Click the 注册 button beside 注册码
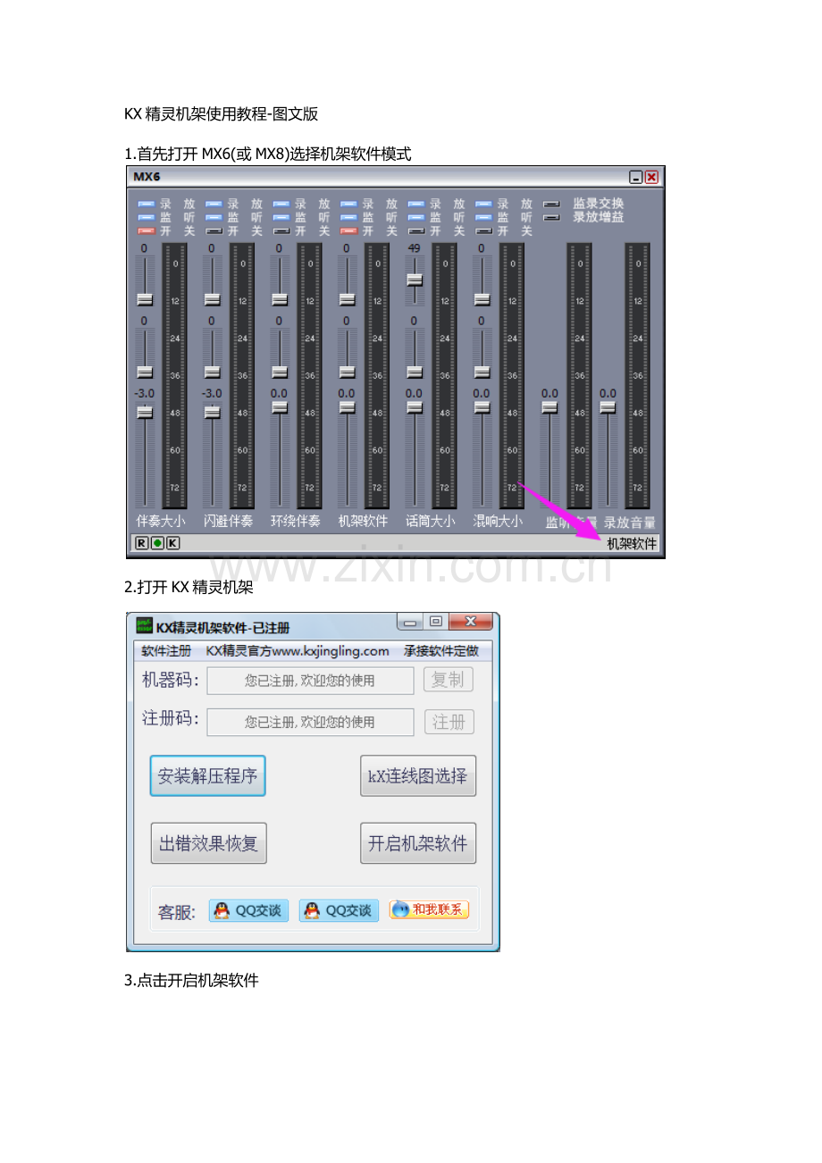Viewport: 822px width, 1163px height. (449, 722)
